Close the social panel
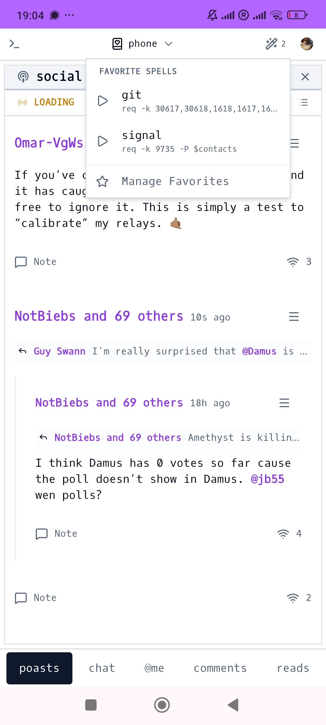This screenshot has width=326, height=725. (x=305, y=77)
